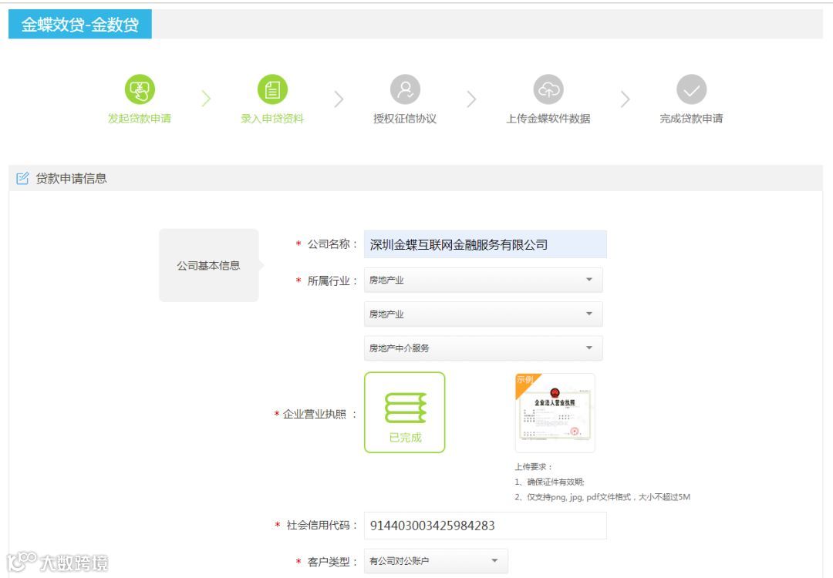Click the 完成贷款申请 step label
This screenshot has width=833, height=578.
click(691, 119)
